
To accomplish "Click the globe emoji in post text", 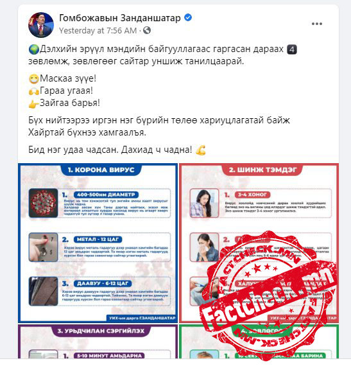I will click(x=34, y=49).
